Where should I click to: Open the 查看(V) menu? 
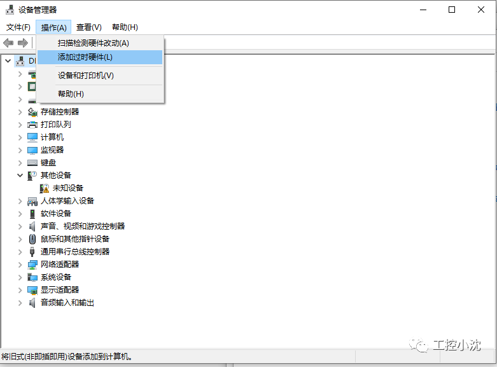tap(88, 27)
